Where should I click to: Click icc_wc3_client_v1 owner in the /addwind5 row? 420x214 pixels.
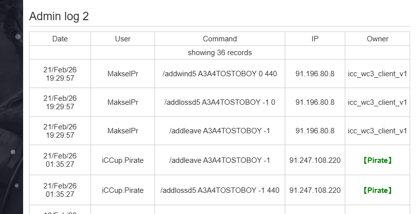(x=377, y=74)
